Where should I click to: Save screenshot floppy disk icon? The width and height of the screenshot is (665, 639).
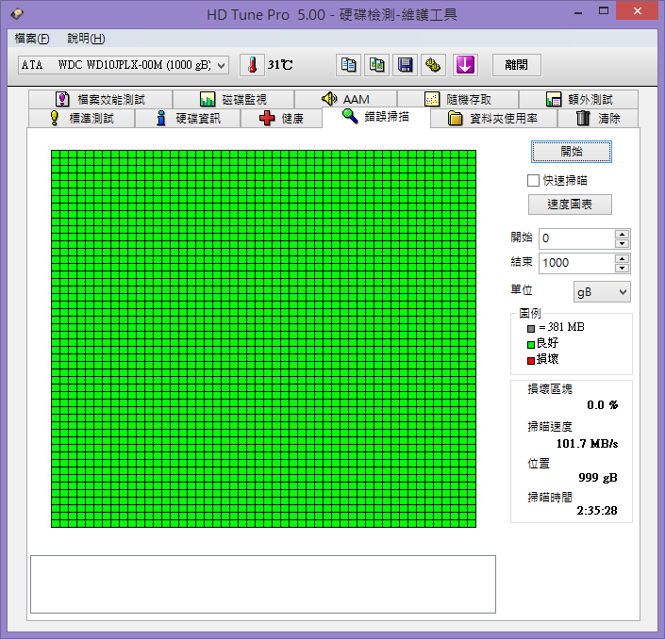[405, 65]
